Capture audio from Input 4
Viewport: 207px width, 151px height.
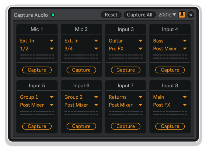[170, 70]
